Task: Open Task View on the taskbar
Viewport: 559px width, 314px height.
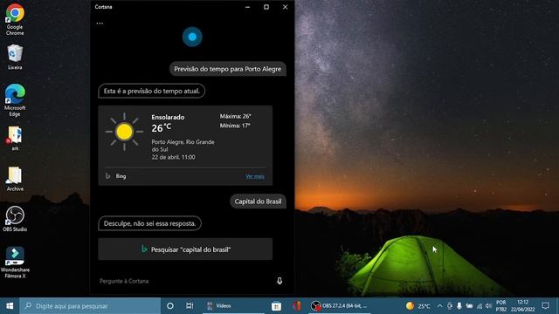Action: [190, 306]
